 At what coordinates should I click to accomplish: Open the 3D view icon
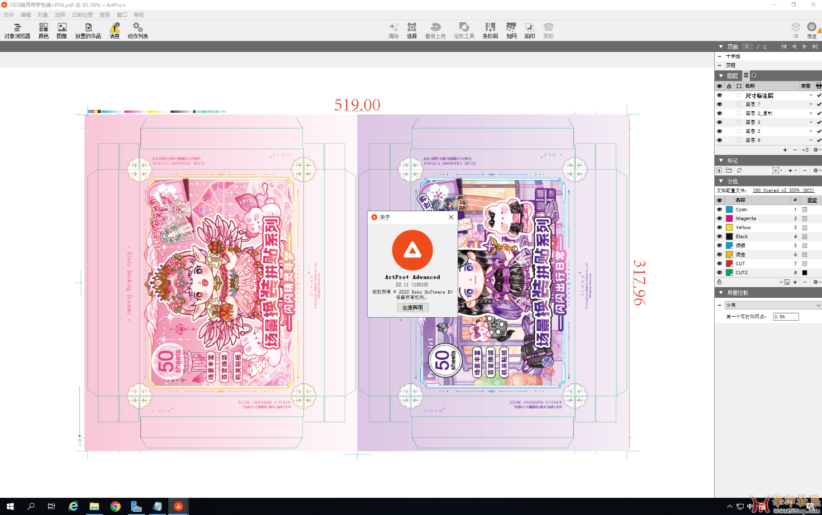[x=796, y=30]
